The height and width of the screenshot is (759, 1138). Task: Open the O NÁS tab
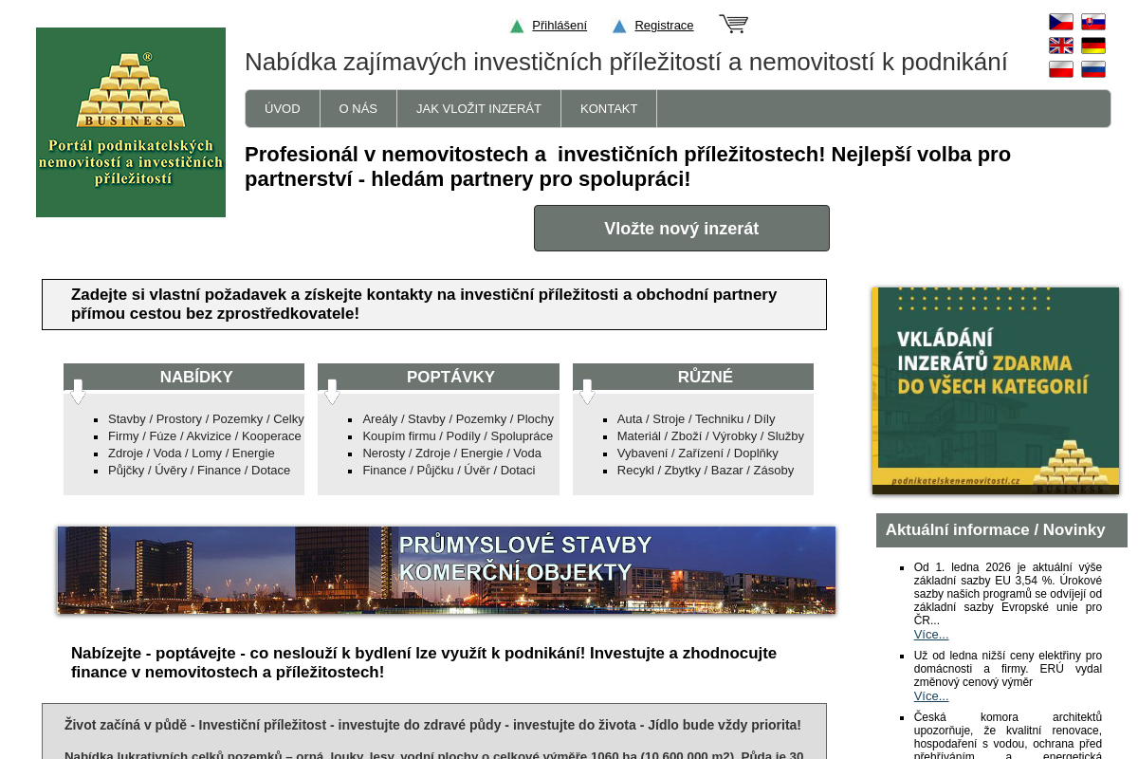pyautogui.click(x=358, y=108)
